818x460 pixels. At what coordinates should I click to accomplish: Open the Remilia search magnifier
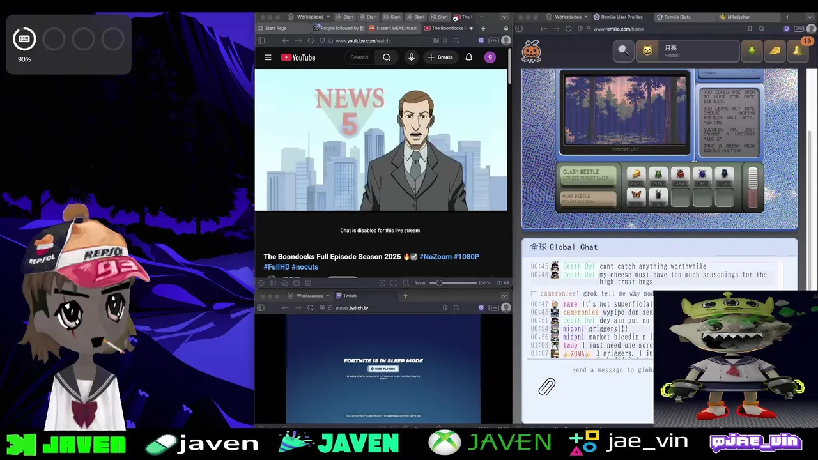pyautogui.click(x=622, y=50)
